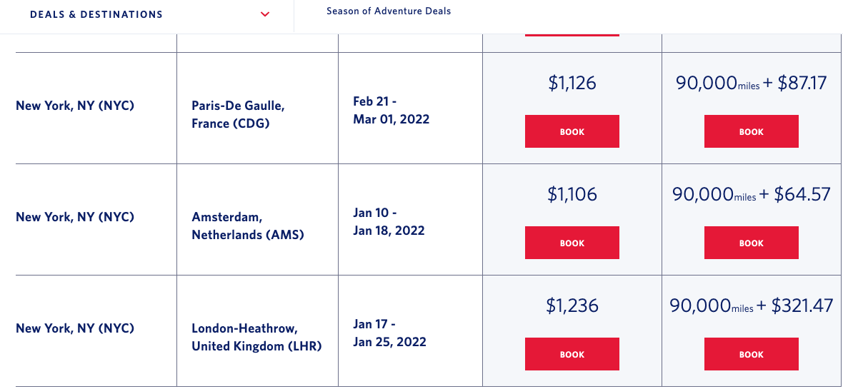Click the Jan 17 - Jan 25, 2022 dates
This screenshot has width=843, height=389.
point(389,333)
